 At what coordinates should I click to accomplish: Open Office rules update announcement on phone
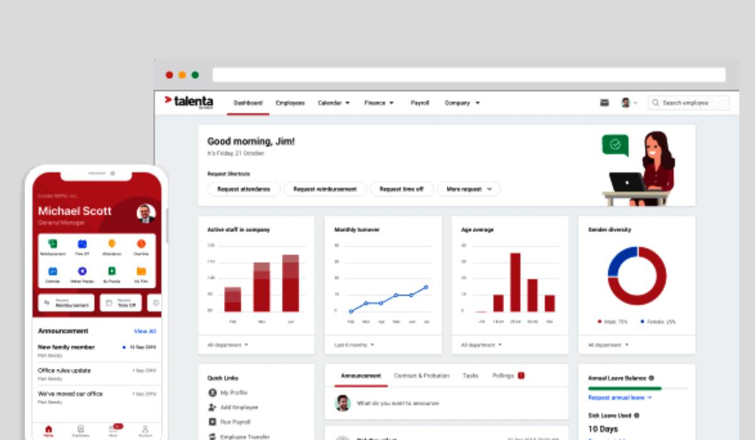(x=97, y=373)
